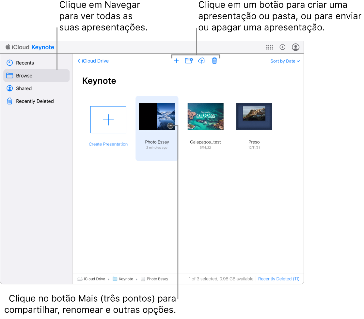Screen dimensions: 364x319
Task: Create a new folder with toolbar icon
Action: [189, 61]
